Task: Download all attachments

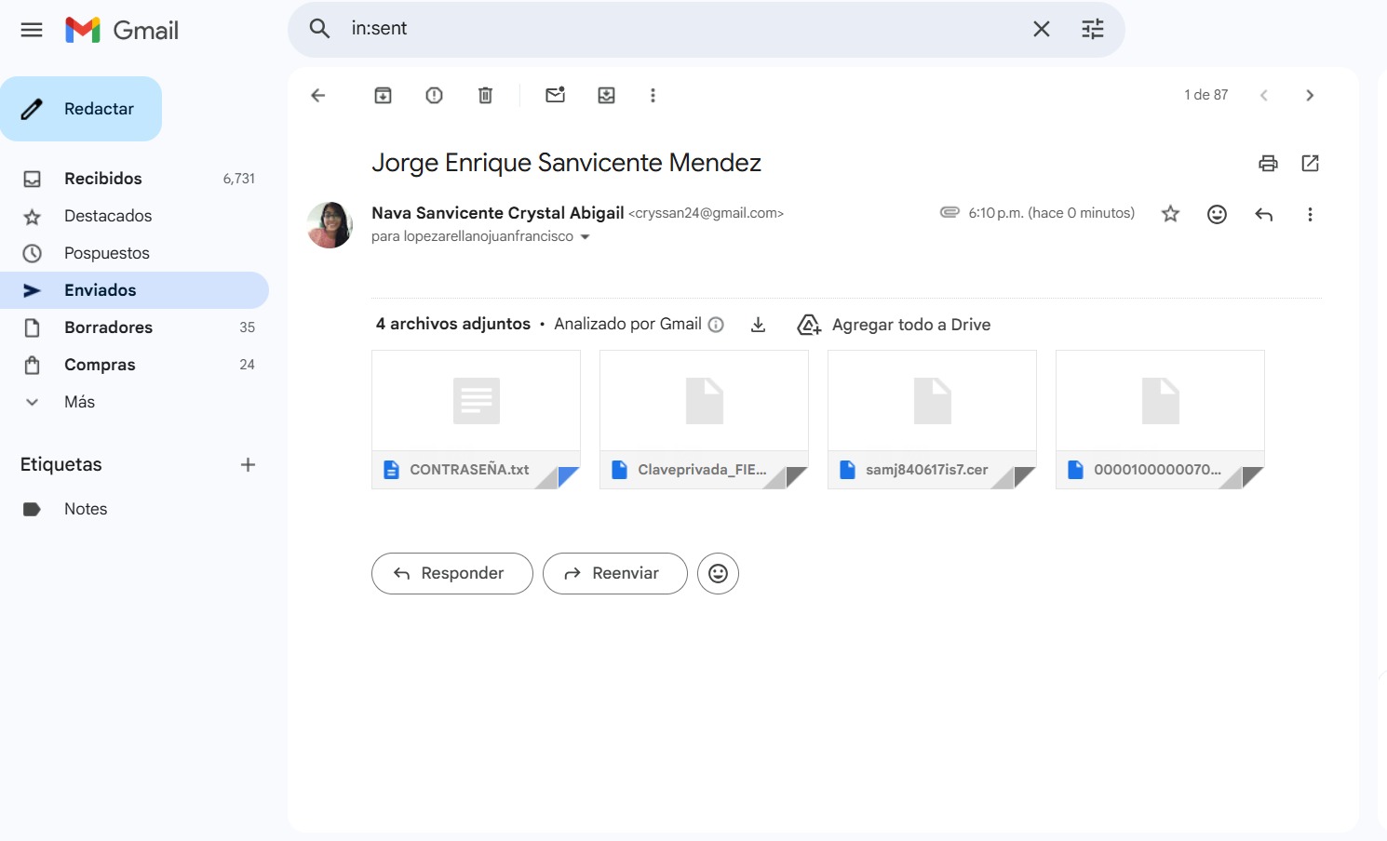Action: tap(758, 325)
